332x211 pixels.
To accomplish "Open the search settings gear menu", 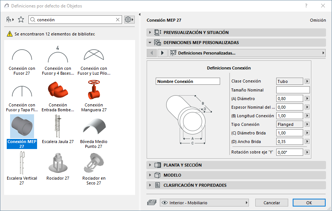I will [x=129, y=20].
